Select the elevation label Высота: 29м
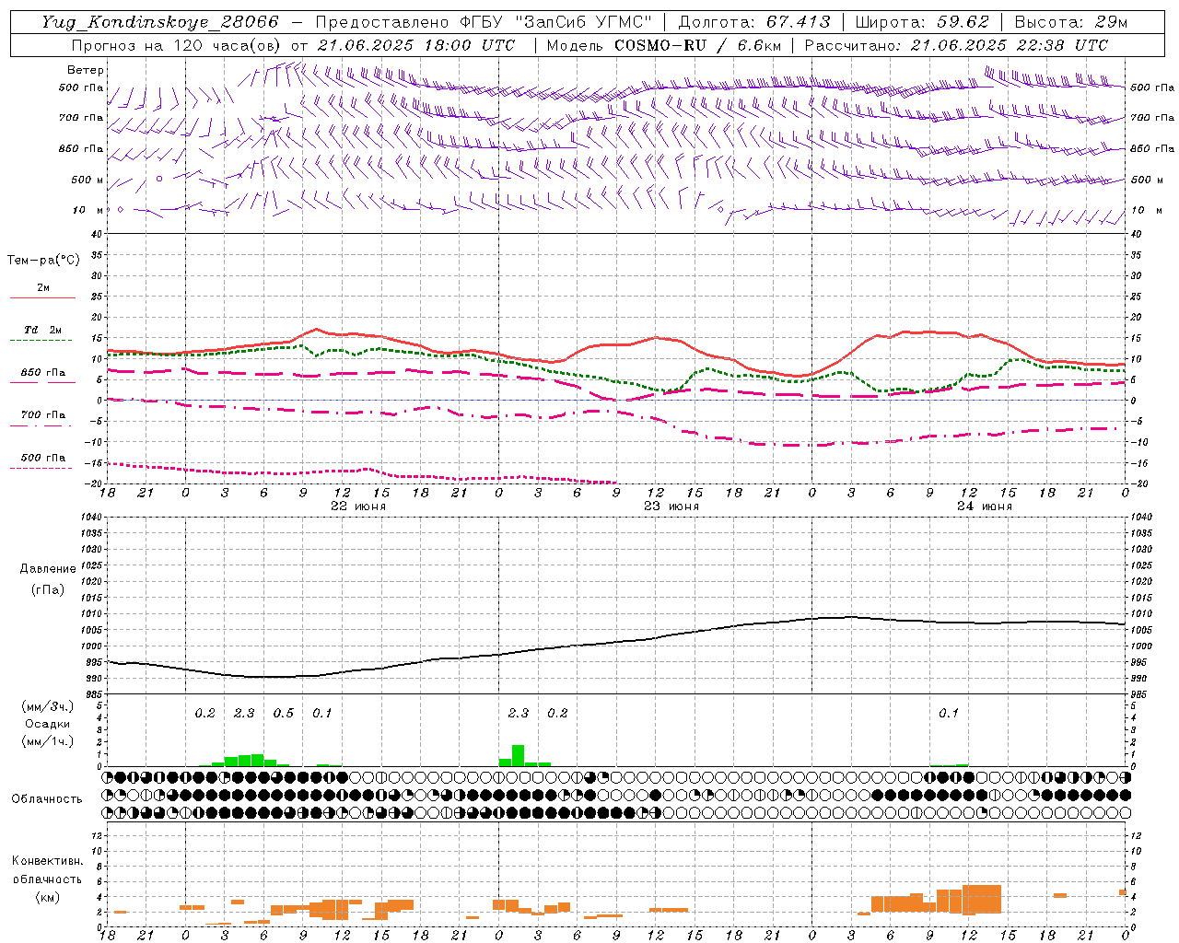1179x943 pixels. 1070,22
